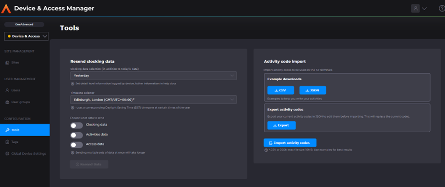
Task: Open the Yesterday clocking data dropdown
Action: [153, 75]
